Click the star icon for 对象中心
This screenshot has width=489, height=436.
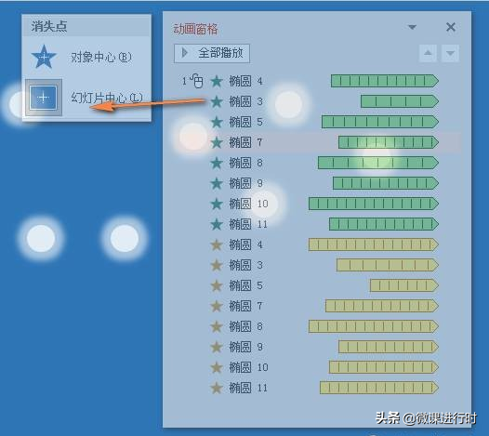coord(44,57)
